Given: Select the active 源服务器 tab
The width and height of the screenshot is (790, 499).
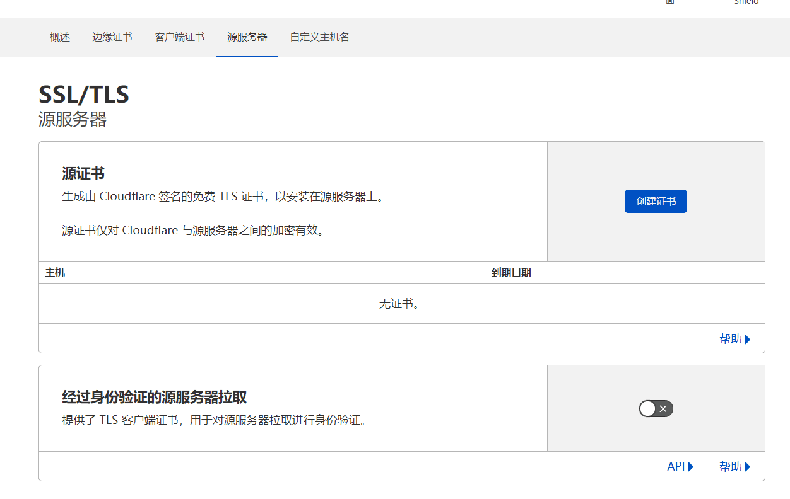Looking at the screenshot, I should [x=247, y=37].
